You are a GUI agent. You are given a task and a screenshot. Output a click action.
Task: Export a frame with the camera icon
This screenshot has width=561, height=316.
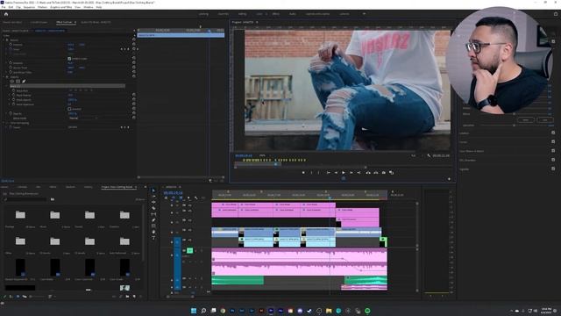(x=384, y=173)
